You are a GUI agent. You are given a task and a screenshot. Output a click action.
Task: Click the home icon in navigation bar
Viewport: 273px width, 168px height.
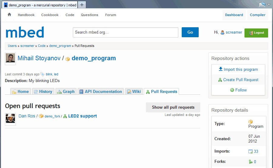click(x=9, y=15)
